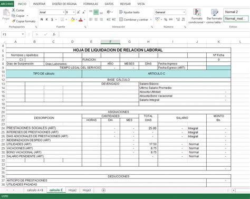Open Dar formato como tabla menu
Screen dimensions: 250x199
tap(214, 16)
